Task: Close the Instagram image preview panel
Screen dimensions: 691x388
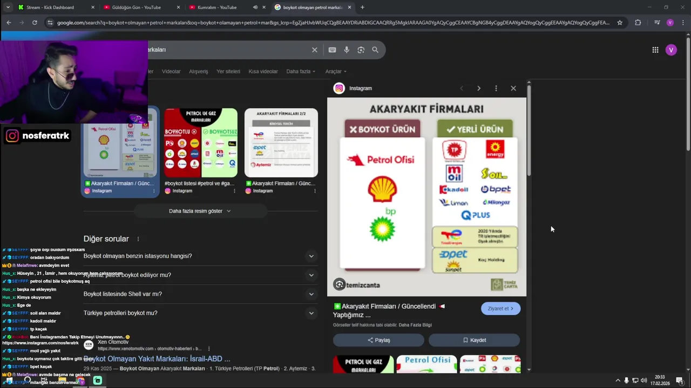Action: [513, 88]
